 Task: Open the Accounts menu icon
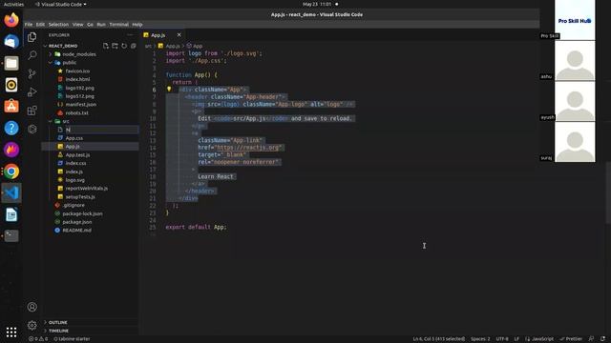[x=32, y=307]
